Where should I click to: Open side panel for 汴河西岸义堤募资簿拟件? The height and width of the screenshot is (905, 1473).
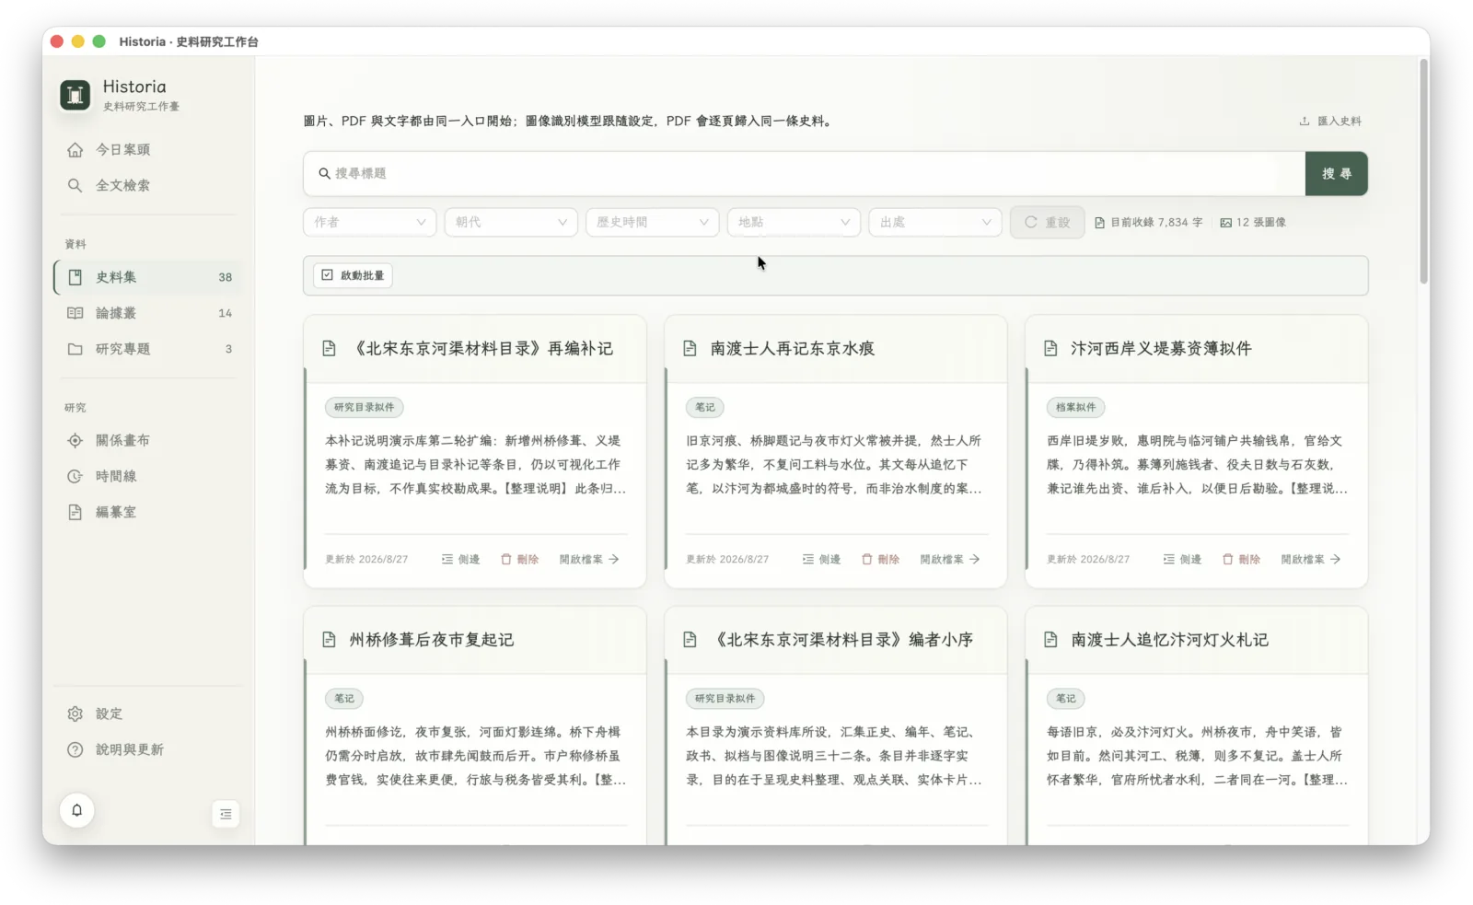point(1183,559)
